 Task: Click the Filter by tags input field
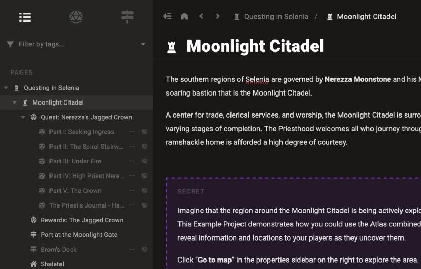coord(74,44)
